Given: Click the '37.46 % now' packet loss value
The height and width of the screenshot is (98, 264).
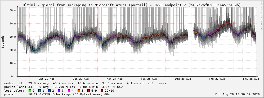Looking at the screenshot, I should pyautogui.click(x=112, y=87).
